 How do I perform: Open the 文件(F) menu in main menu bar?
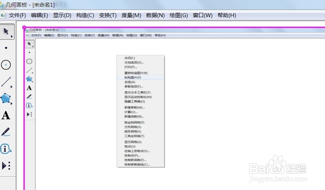pyautogui.click(x=17, y=15)
